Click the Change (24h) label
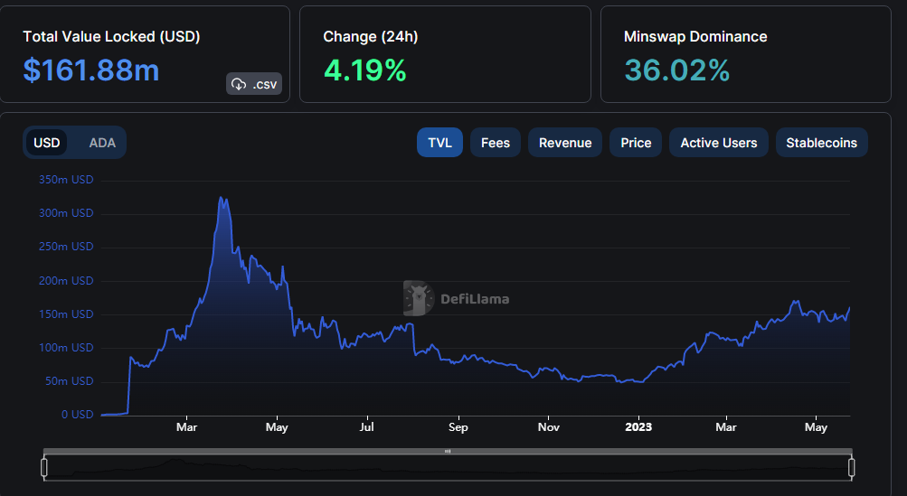This screenshot has width=907, height=496. 370,36
